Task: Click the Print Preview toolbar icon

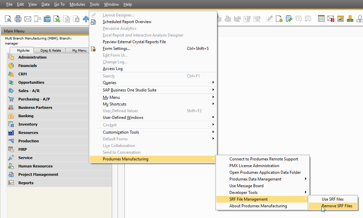Action: pyautogui.click(x=8, y=19)
